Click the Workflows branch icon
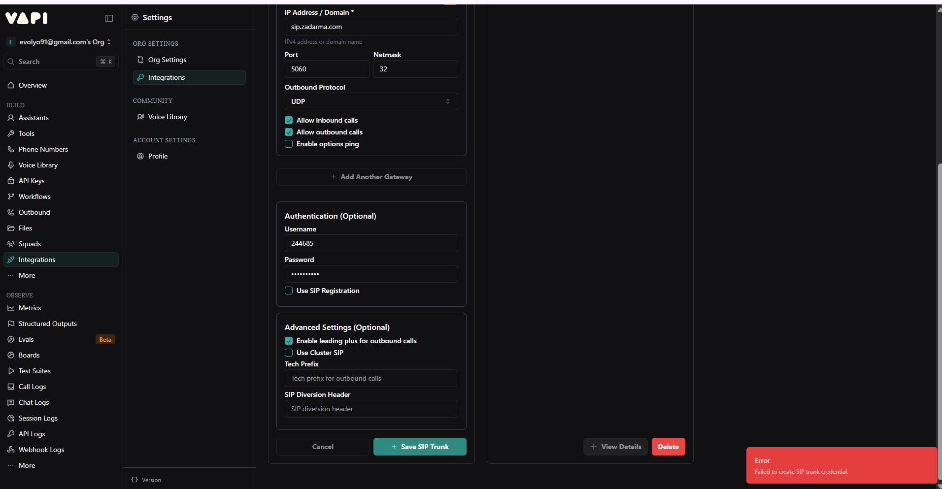The height and width of the screenshot is (489, 942). [11, 196]
